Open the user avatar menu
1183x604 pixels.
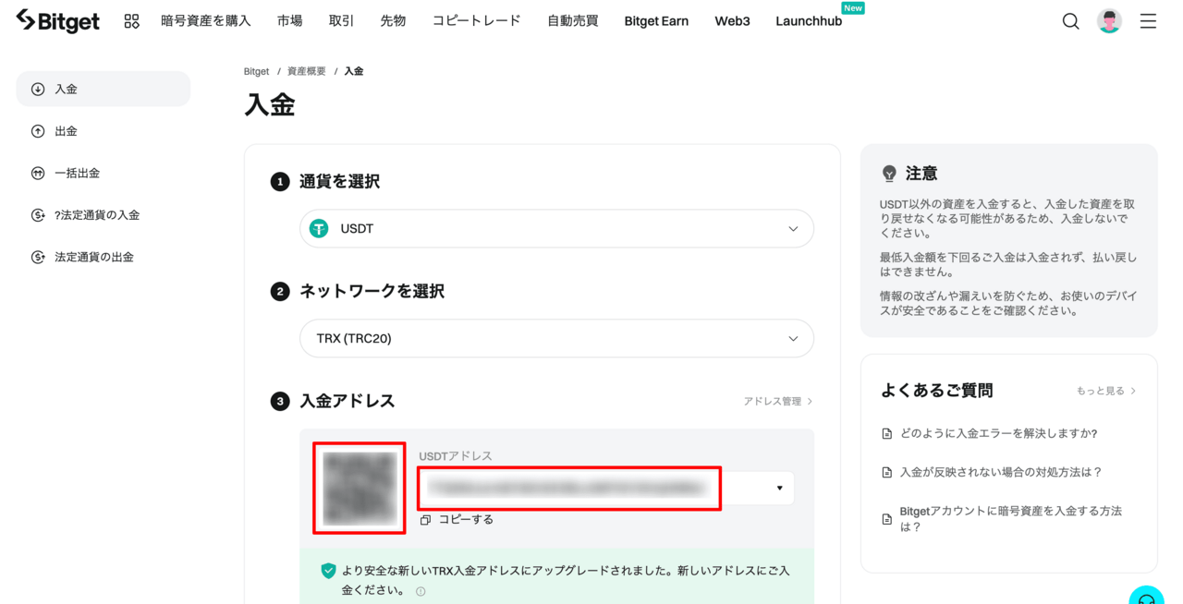pos(1109,20)
